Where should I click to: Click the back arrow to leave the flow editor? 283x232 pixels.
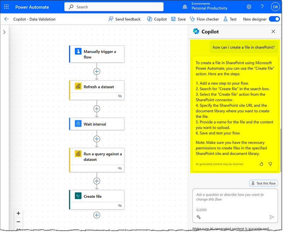pos(6,19)
